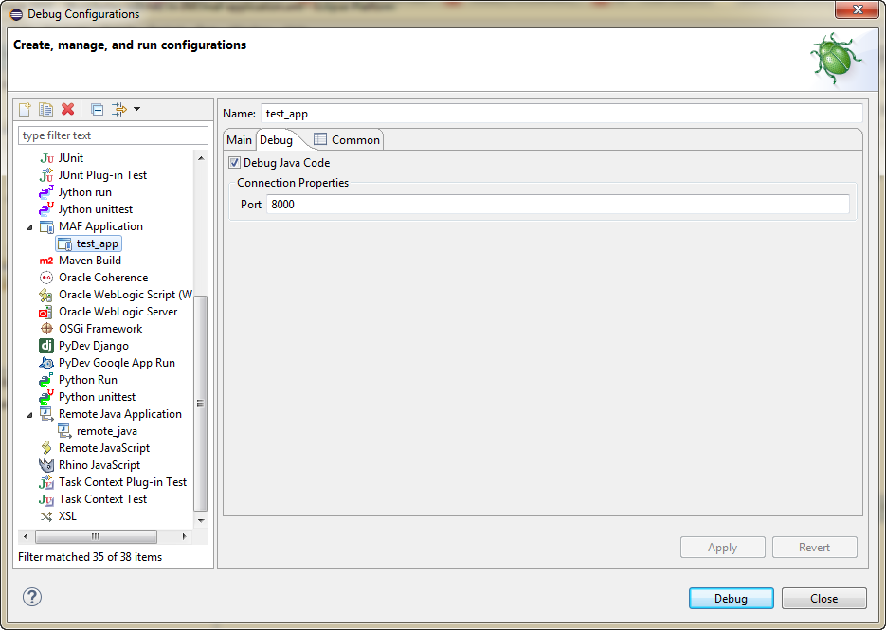Image resolution: width=886 pixels, height=630 pixels.
Task: Click the scroll left arrow of tree
Action: [x=25, y=536]
